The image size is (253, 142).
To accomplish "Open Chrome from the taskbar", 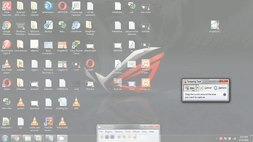I will [16, 138].
